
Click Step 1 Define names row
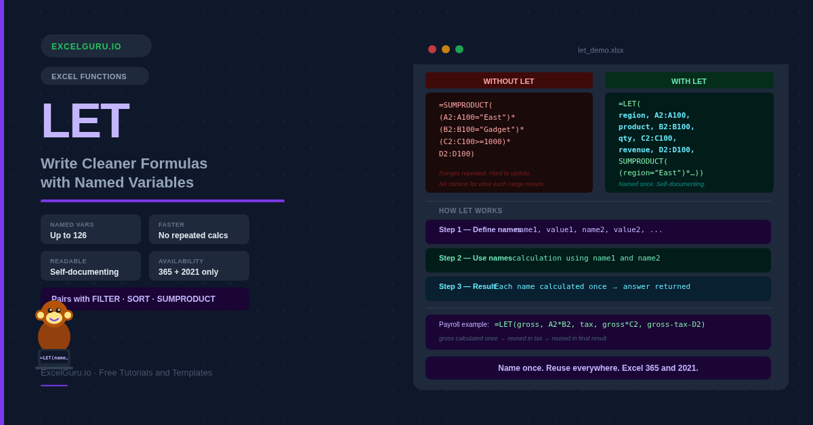(x=598, y=231)
